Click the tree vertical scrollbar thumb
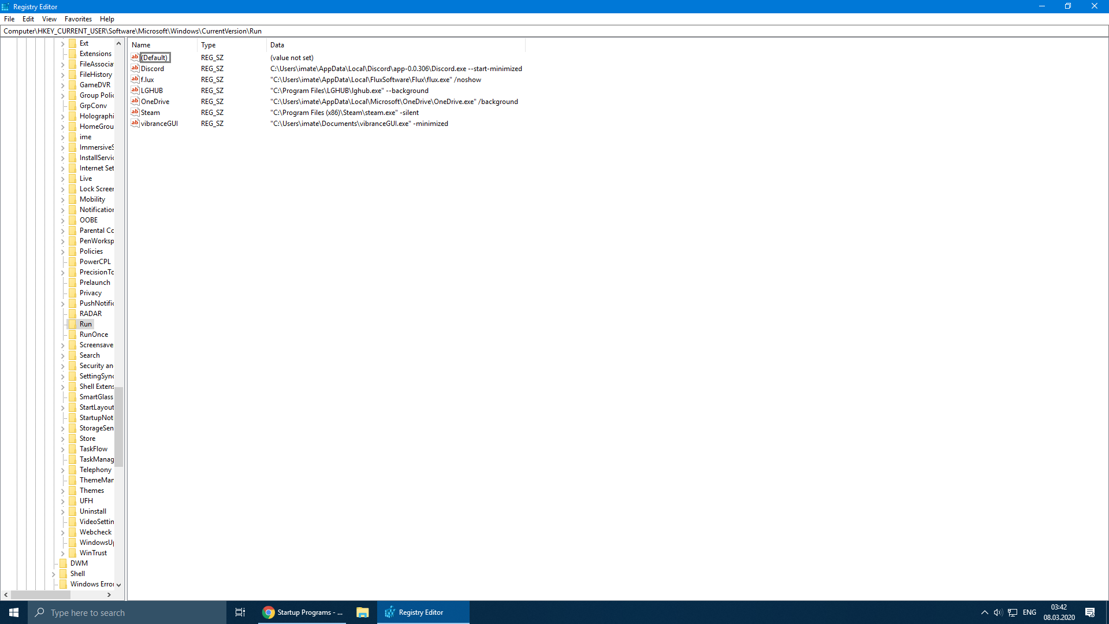 pos(118,426)
